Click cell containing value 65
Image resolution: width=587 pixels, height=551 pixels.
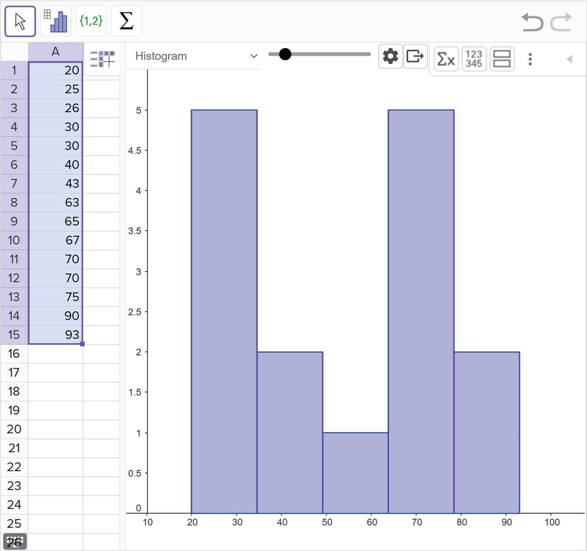[56, 222]
